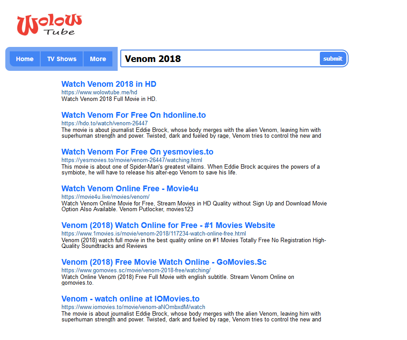
Task: Click the submit search button
Action: (x=333, y=59)
